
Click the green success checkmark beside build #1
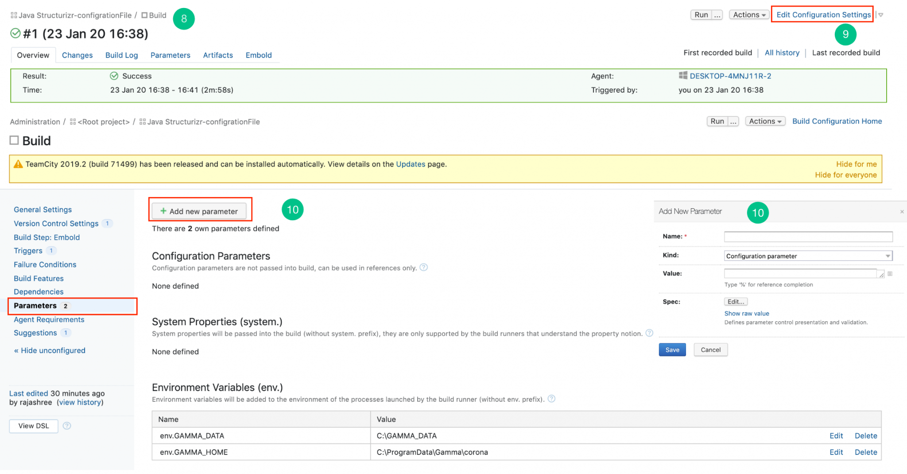[x=16, y=33]
